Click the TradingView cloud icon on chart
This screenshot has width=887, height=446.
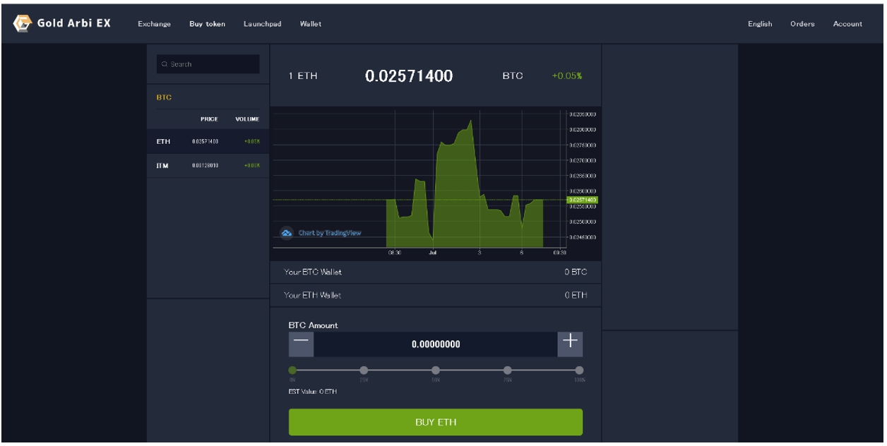tap(287, 233)
